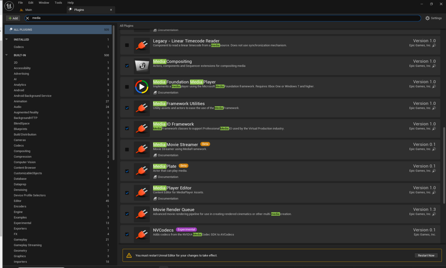The width and height of the screenshot is (446, 268).
Task: Collapse the Installed category arrow
Action: point(6,39)
